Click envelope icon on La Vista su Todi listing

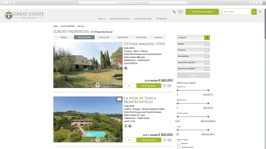pos(169,140)
